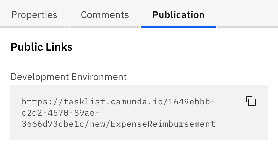Click the blue underline beneath Publication
The image size is (278, 149).
178,27
